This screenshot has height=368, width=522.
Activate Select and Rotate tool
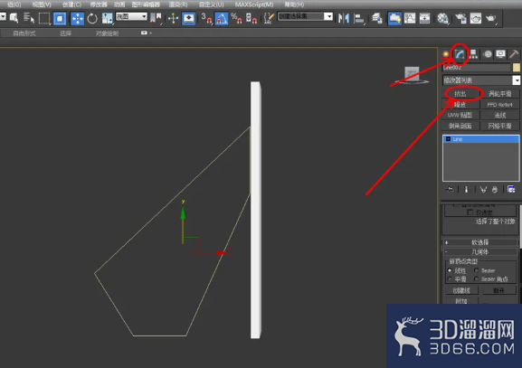point(92,18)
